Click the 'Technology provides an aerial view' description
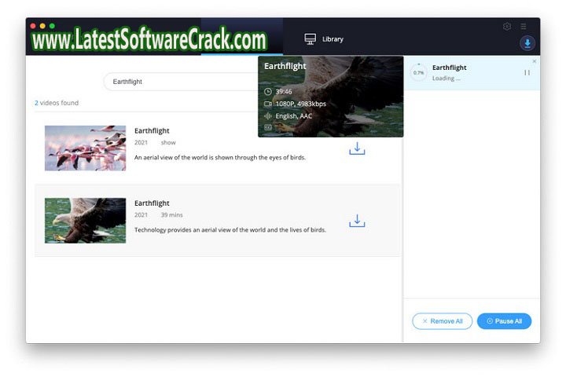This screenshot has height=377, width=566. 230,230
